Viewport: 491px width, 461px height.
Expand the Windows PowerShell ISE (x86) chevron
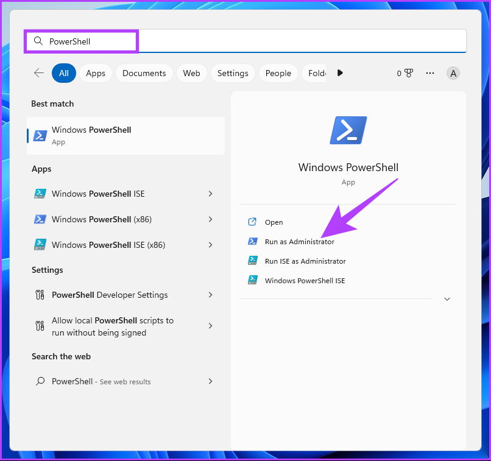(210, 245)
